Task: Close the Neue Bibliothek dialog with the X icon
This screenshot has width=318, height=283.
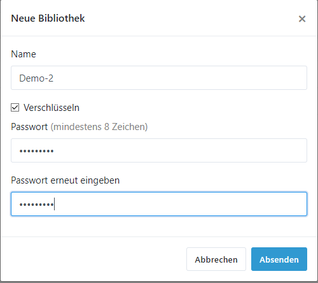Action: coord(302,19)
